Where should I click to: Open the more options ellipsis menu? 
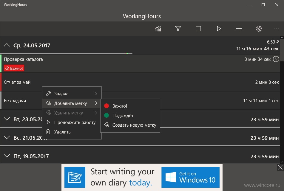(276, 29)
